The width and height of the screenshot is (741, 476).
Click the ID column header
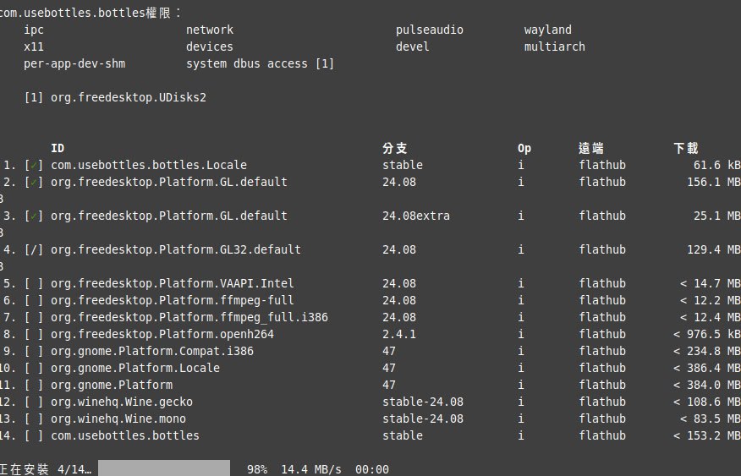[58, 148]
